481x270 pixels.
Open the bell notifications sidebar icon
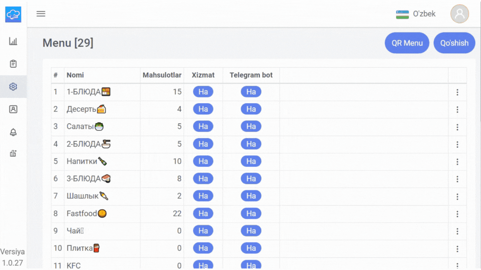[x=13, y=132]
